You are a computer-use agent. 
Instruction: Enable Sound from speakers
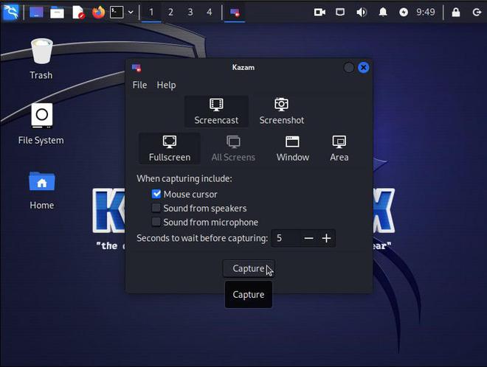[156, 208]
